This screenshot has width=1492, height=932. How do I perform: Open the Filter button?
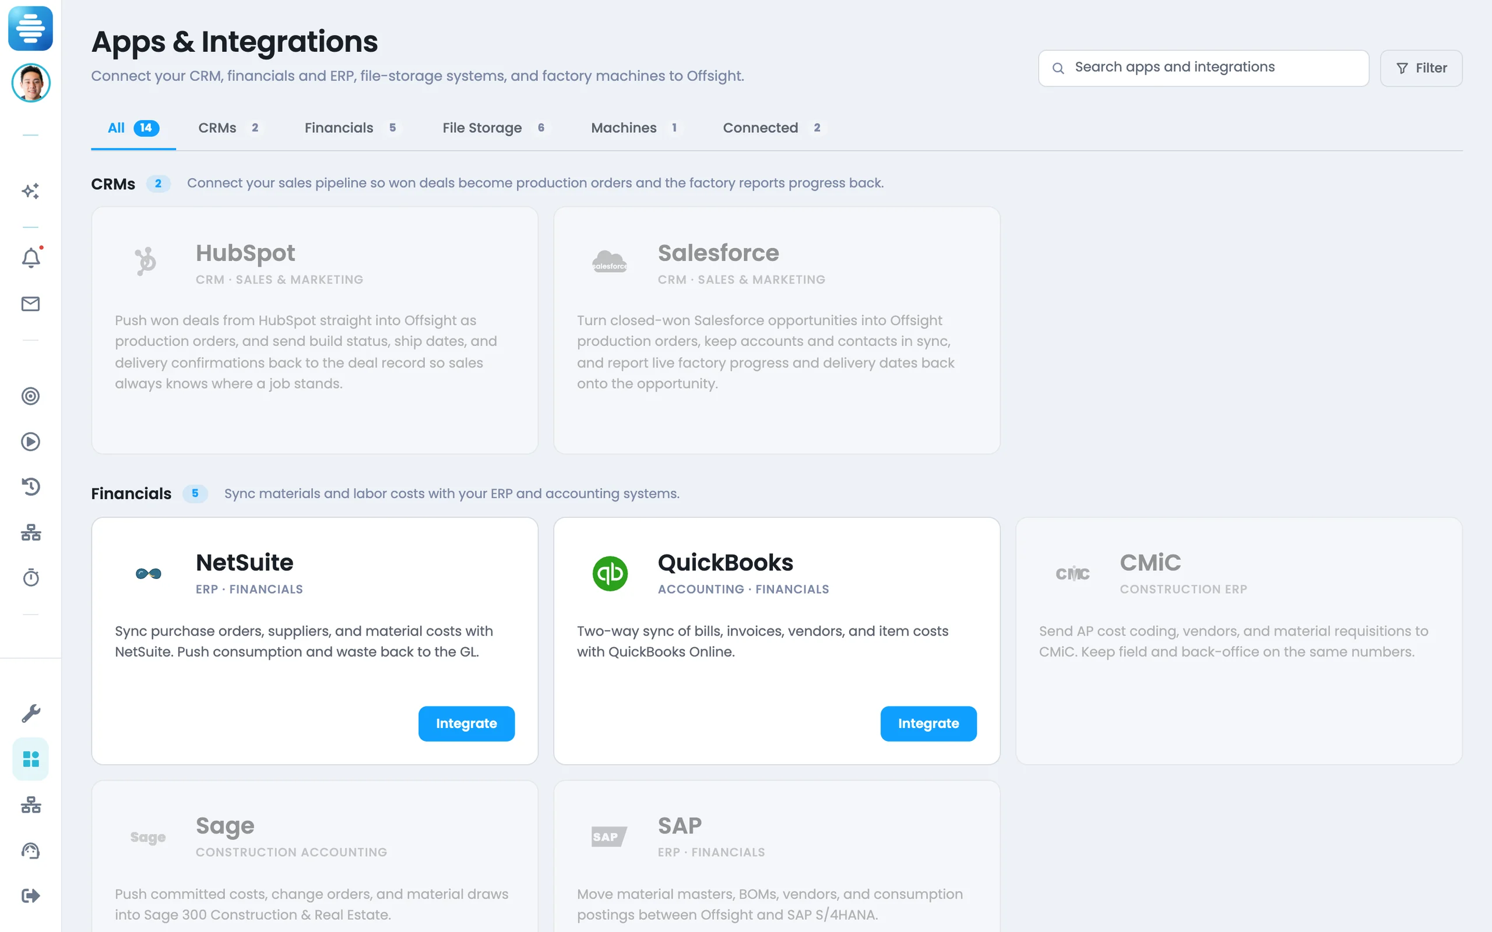1420,68
